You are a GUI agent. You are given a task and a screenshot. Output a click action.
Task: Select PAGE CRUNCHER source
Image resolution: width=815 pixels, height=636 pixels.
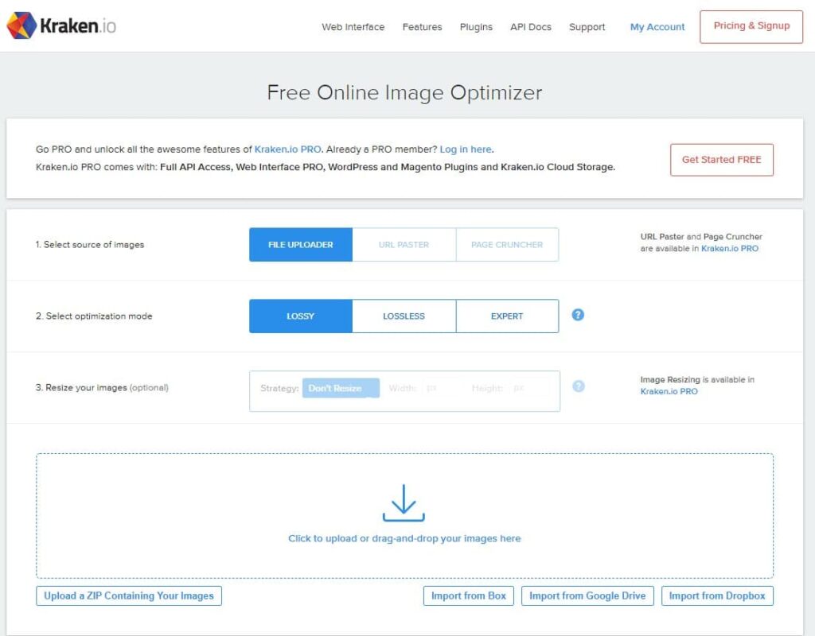pyautogui.click(x=507, y=245)
